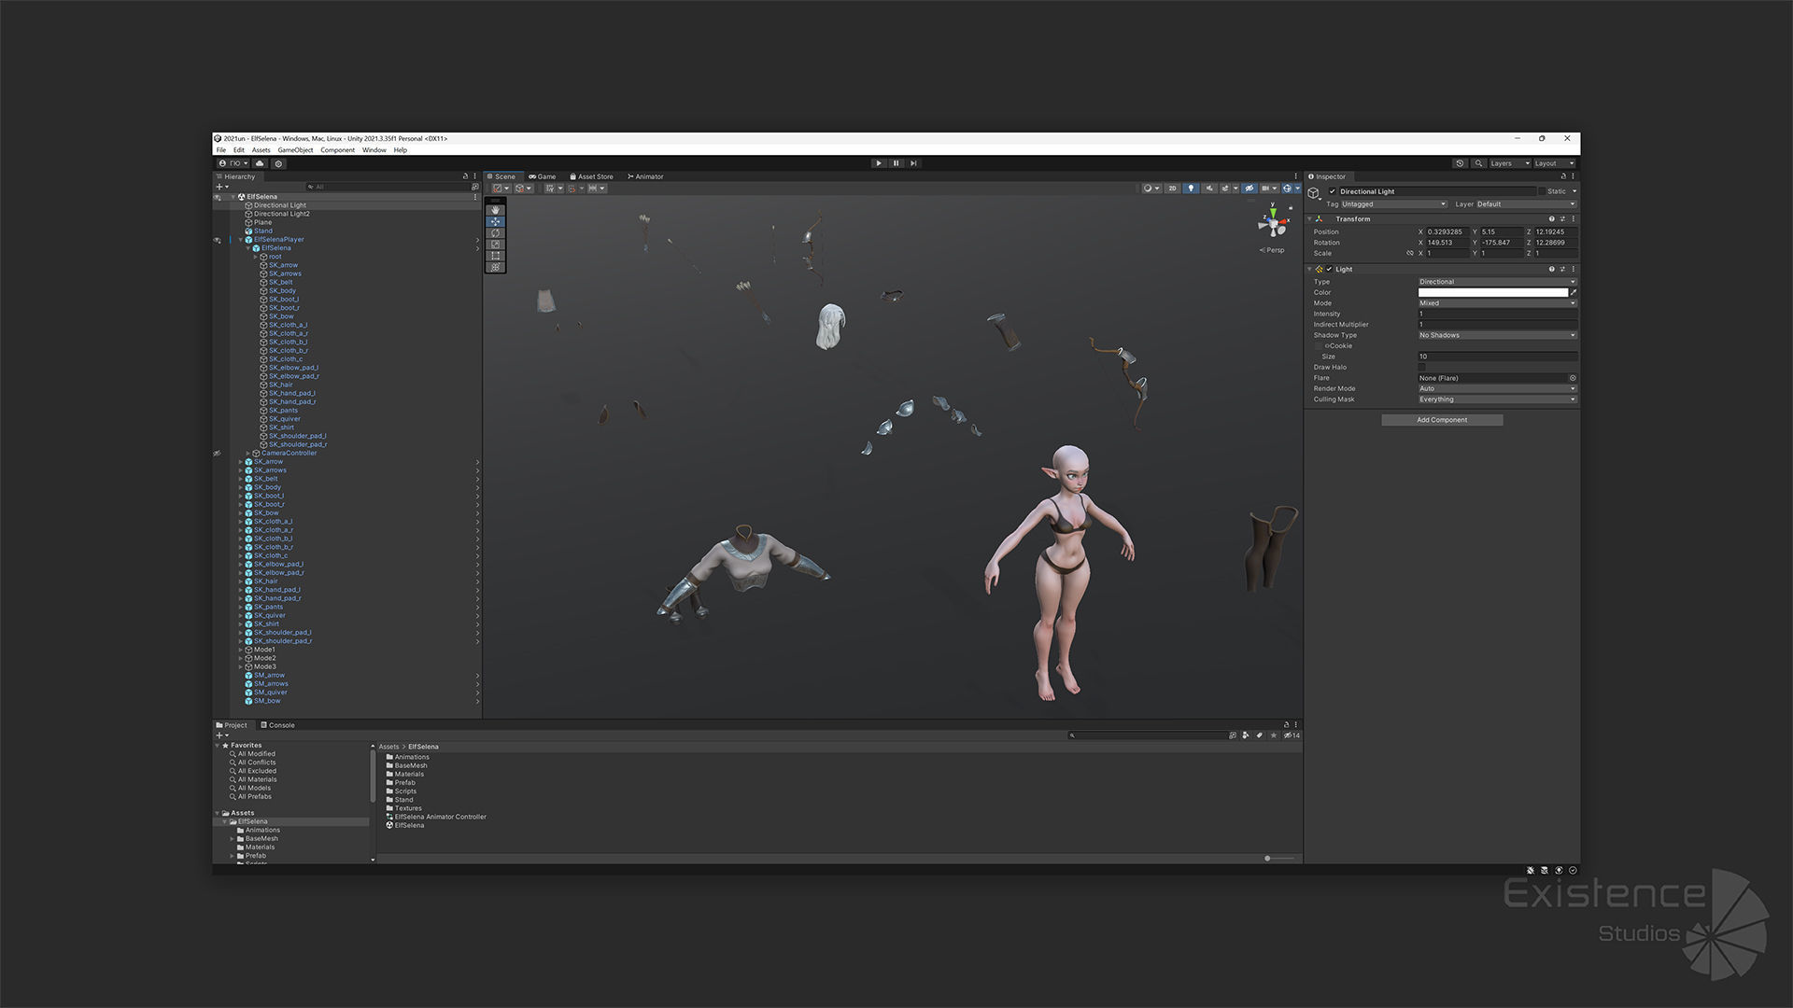Expand the Mode1 hierarchy item

[241, 650]
